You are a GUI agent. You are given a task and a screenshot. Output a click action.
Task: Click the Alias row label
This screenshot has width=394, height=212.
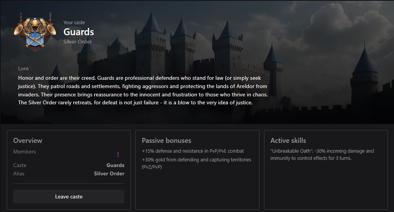coord(19,173)
